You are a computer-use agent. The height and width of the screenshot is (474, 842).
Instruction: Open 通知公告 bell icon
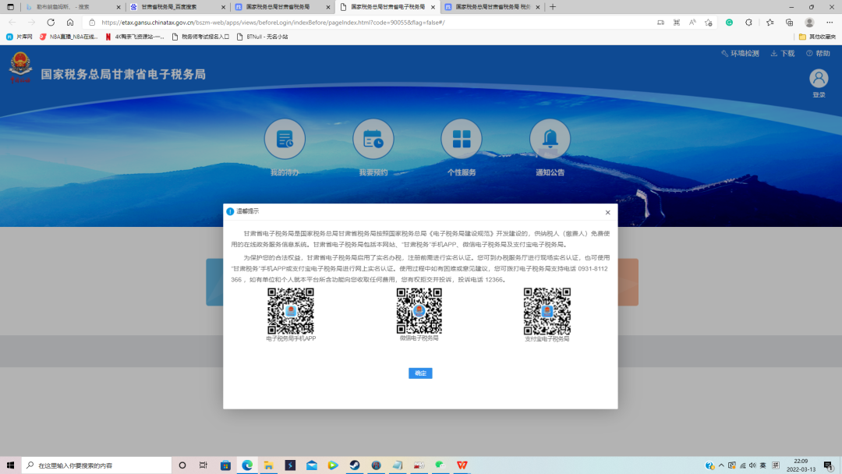[x=550, y=140]
